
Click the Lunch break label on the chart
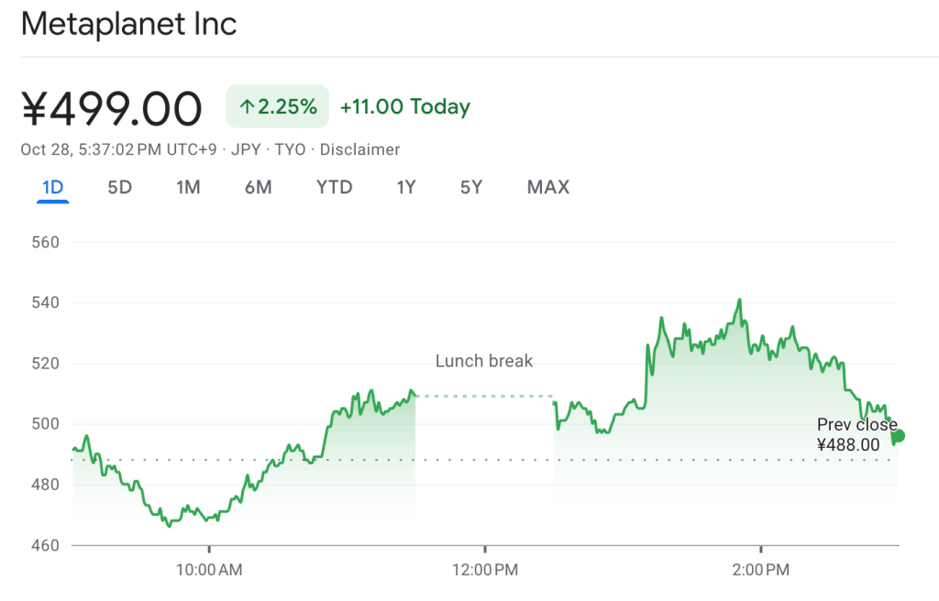(483, 361)
